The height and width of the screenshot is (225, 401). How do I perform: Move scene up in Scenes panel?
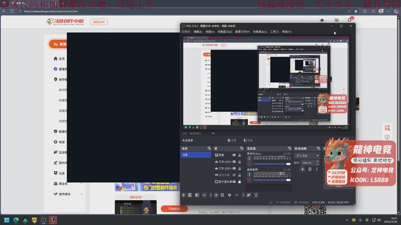point(204,195)
